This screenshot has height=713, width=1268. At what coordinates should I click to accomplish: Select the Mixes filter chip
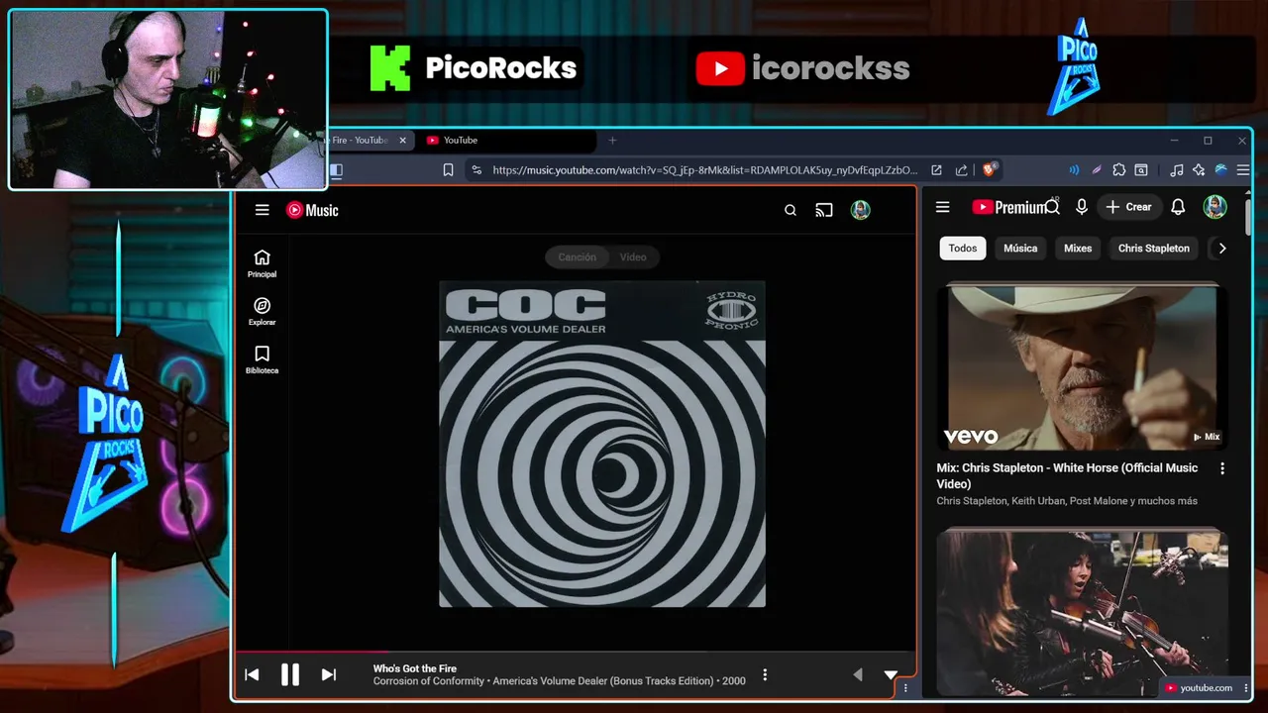click(1078, 249)
